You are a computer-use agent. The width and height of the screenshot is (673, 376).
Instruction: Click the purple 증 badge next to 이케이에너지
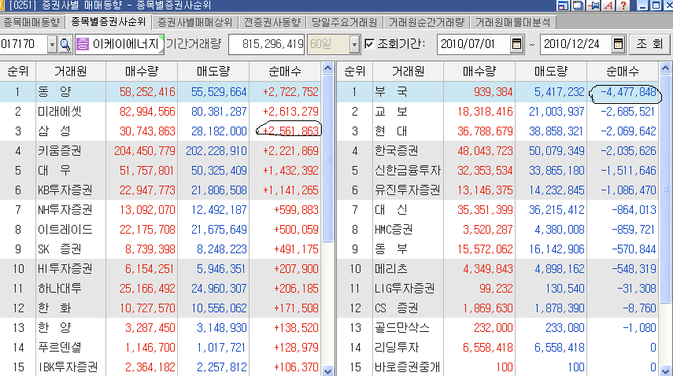[83, 44]
